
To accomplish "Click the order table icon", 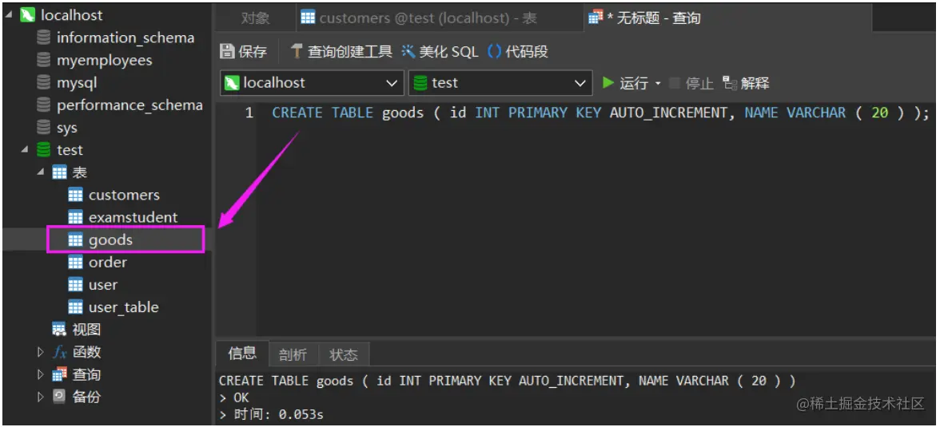I will pos(75,263).
